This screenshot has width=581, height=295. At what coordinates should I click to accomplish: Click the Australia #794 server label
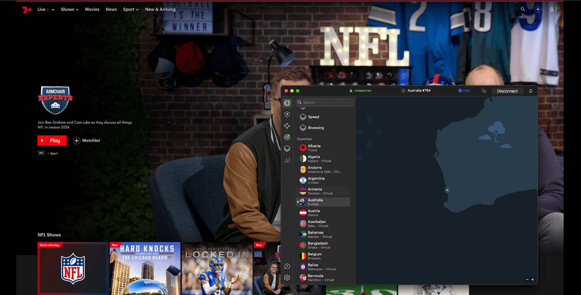(419, 91)
